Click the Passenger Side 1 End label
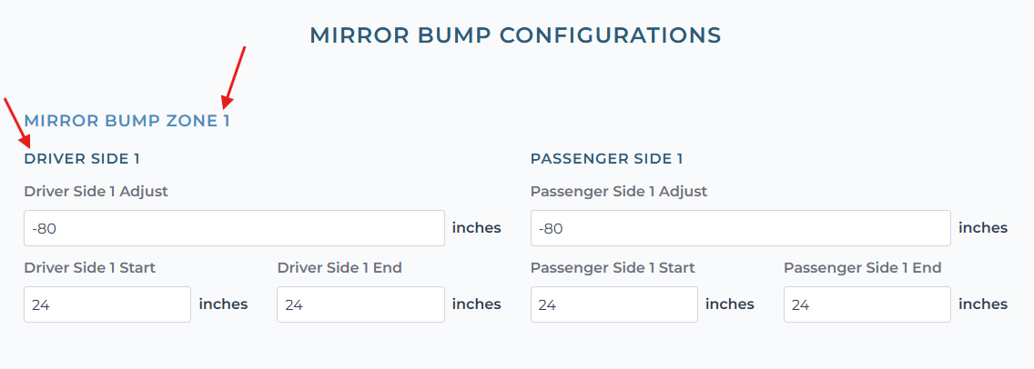Screen dimensions: 1034x369 (862, 268)
